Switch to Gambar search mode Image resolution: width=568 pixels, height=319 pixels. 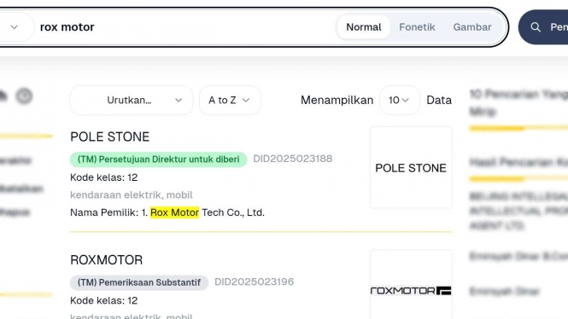coord(472,27)
